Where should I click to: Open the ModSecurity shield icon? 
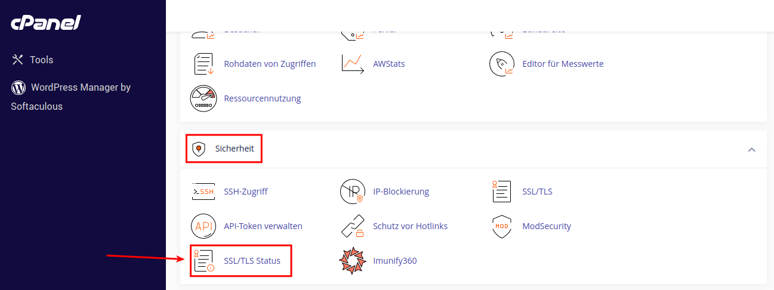click(x=501, y=226)
